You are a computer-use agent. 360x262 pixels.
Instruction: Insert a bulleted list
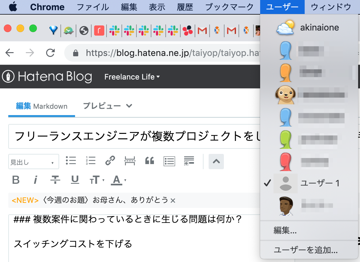pos(71,161)
